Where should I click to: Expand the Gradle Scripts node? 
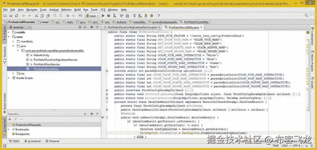(9, 78)
